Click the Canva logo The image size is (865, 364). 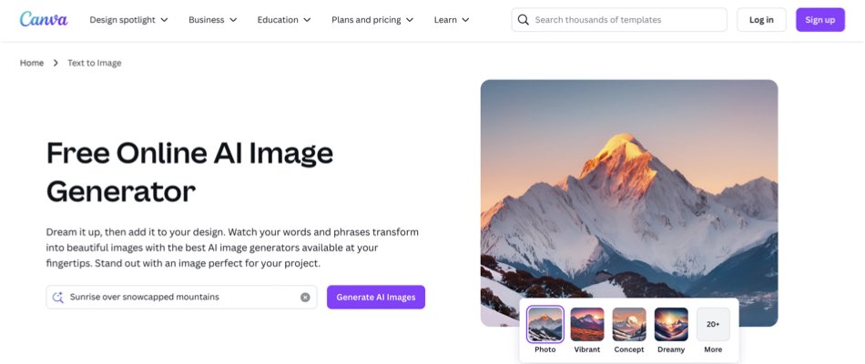pyautogui.click(x=44, y=19)
